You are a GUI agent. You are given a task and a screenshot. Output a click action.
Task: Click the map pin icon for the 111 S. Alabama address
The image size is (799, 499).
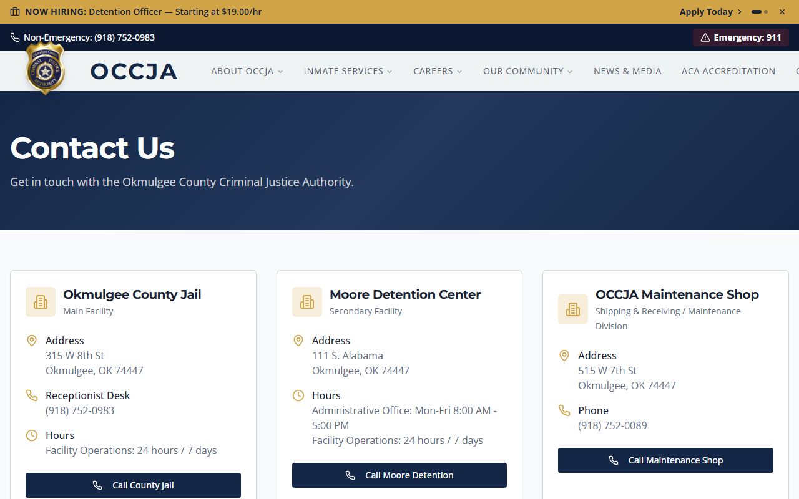click(298, 341)
